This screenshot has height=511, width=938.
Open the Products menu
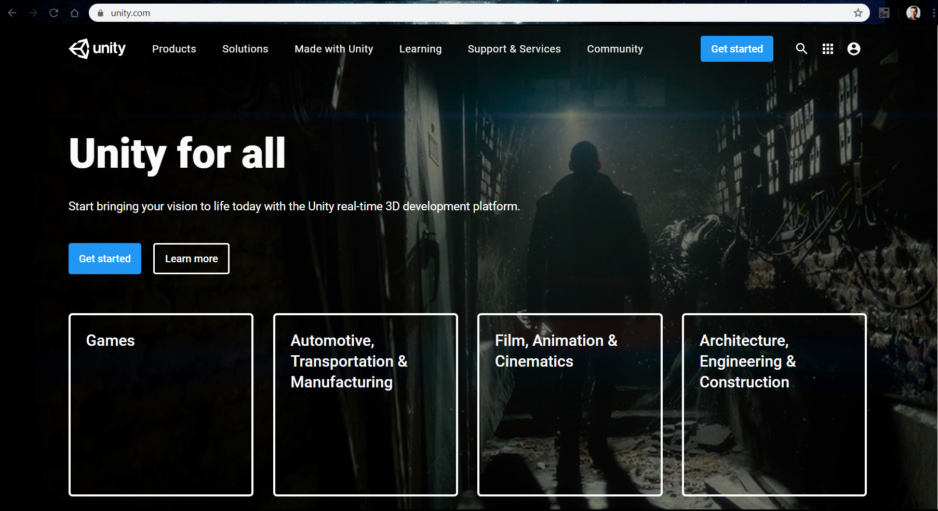(x=174, y=49)
